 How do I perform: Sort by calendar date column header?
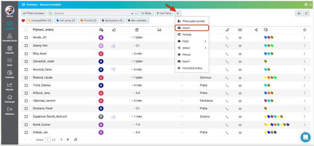tap(137, 30)
